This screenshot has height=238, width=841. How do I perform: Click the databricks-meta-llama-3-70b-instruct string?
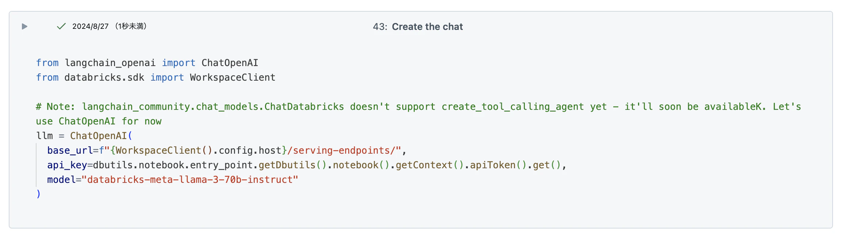[190, 180]
